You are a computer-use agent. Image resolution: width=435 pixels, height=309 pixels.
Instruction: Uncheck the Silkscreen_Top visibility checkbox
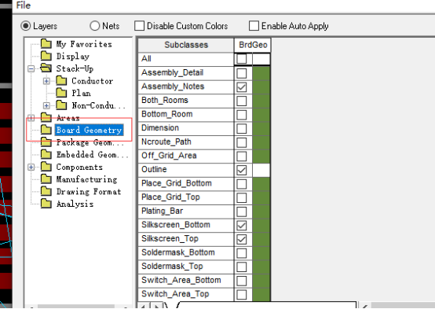(242, 239)
